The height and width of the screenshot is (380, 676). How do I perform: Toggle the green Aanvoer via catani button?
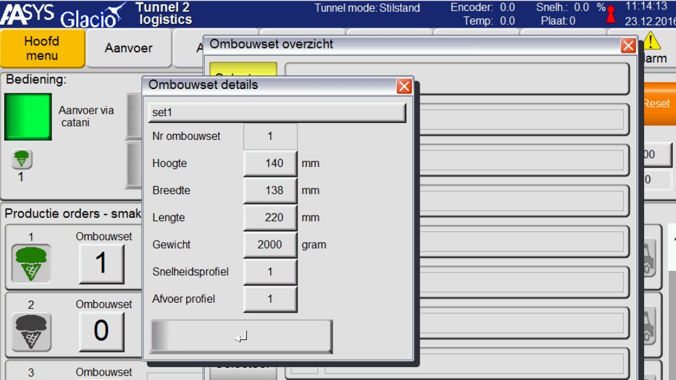(28, 117)
